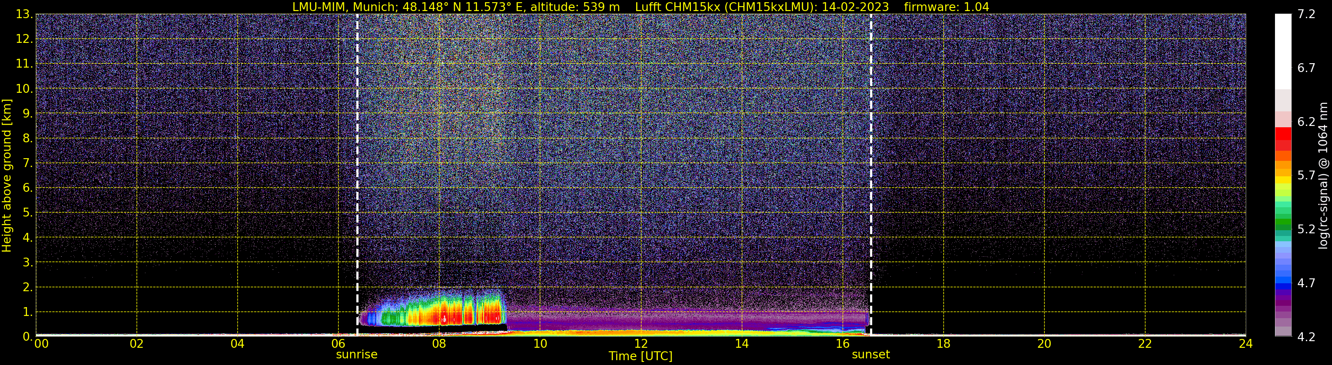Click height-axis tick label '5.'
This screenshot has width=1332, height=365.
(x=28, y=213)
